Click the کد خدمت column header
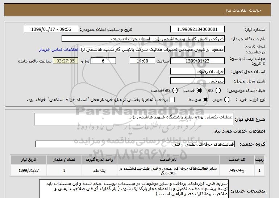This screenshot has width=279, height=198. pyautogui.click(x=237, y=159)
